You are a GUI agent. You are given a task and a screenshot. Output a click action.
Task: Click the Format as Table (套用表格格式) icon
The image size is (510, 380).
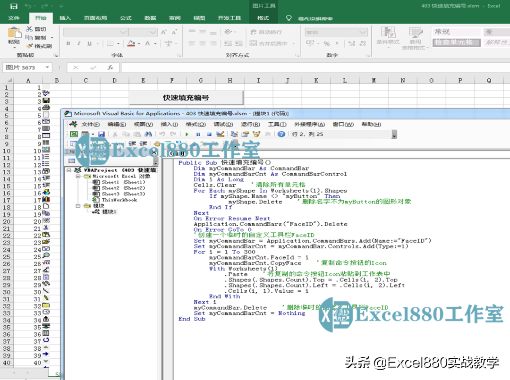(416, 32)
